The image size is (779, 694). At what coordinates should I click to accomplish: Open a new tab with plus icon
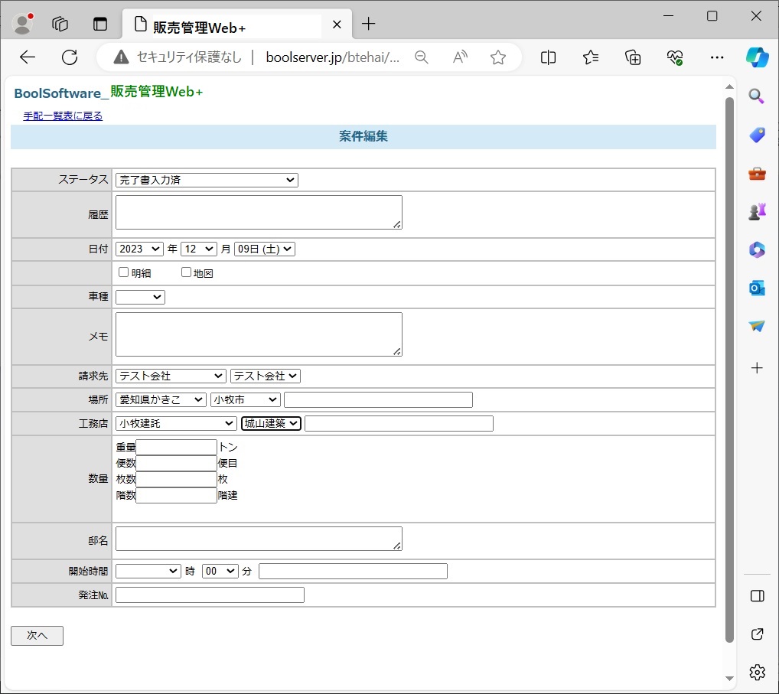click(x=369, y=24)
